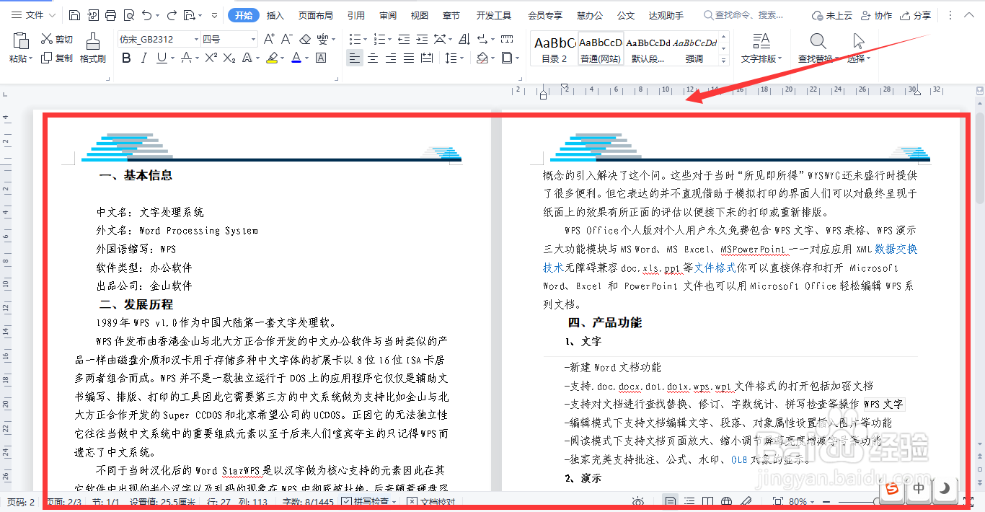Apply the 目录 2 style
This screenshot has width=985, height=512.
[555, 48]
